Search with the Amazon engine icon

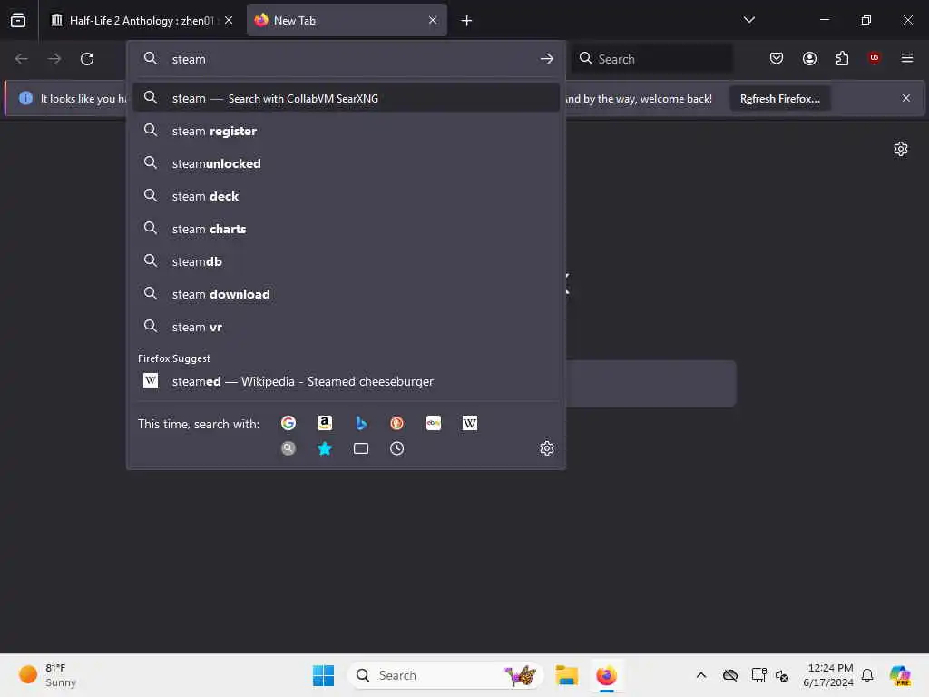tap(324, 423)
